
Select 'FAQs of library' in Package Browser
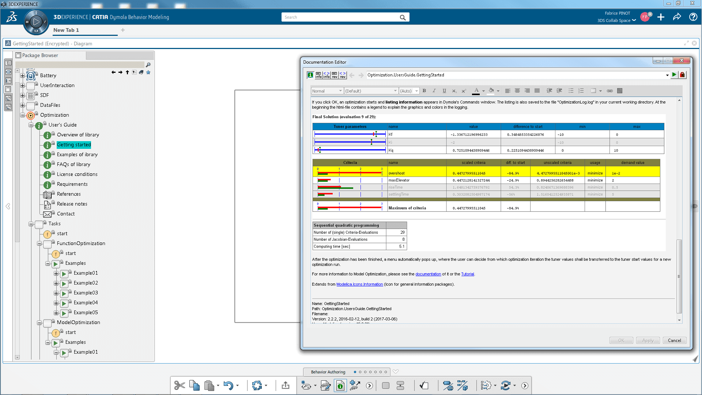[x=73, y=165]
